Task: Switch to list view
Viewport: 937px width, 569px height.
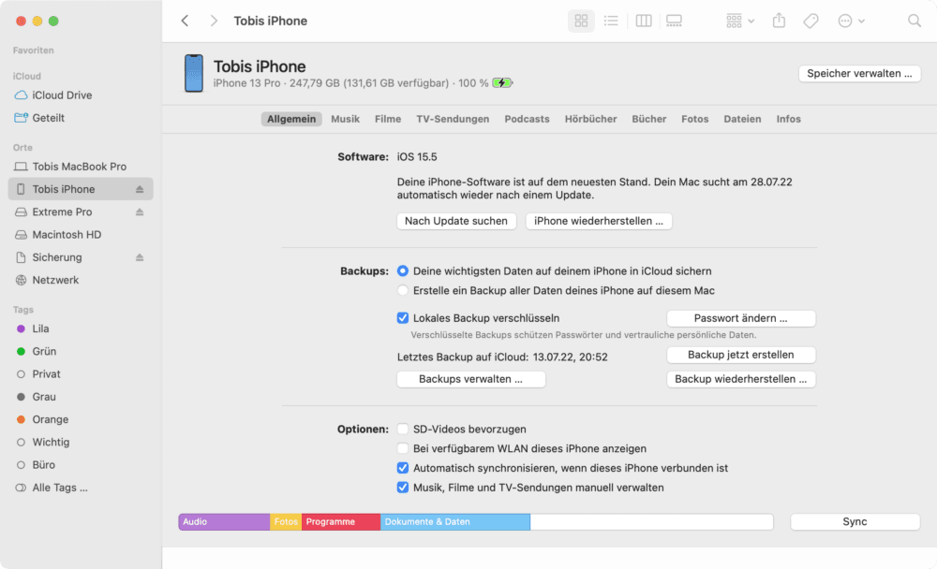Action: click(x=611, y=21)
